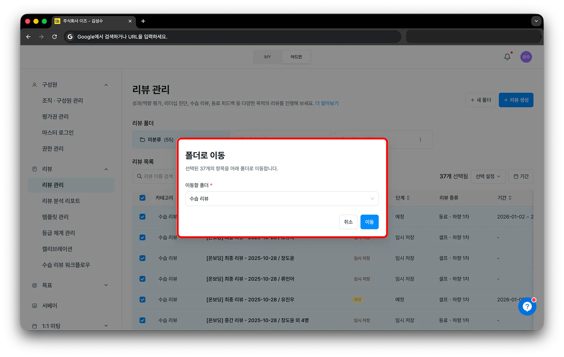Uncheck the 유진우 row checkbox
This screenshot has width=564, height=357.
click(x=142, y=300)
